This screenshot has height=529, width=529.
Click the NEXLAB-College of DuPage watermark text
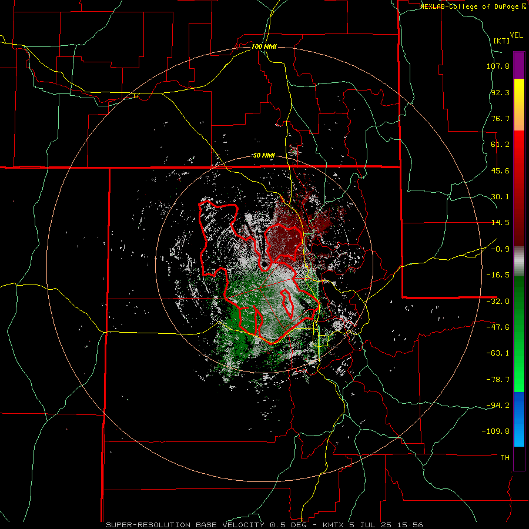470,6
